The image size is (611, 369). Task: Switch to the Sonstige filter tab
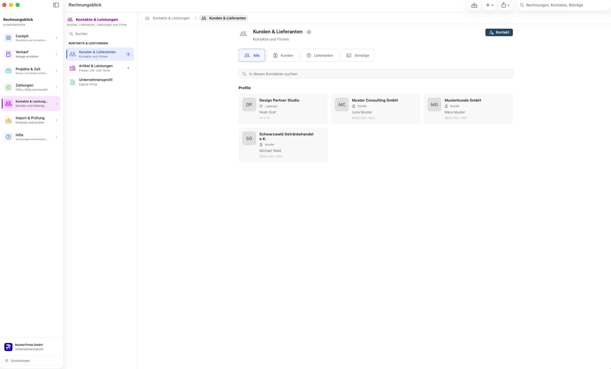pos(357,55)
